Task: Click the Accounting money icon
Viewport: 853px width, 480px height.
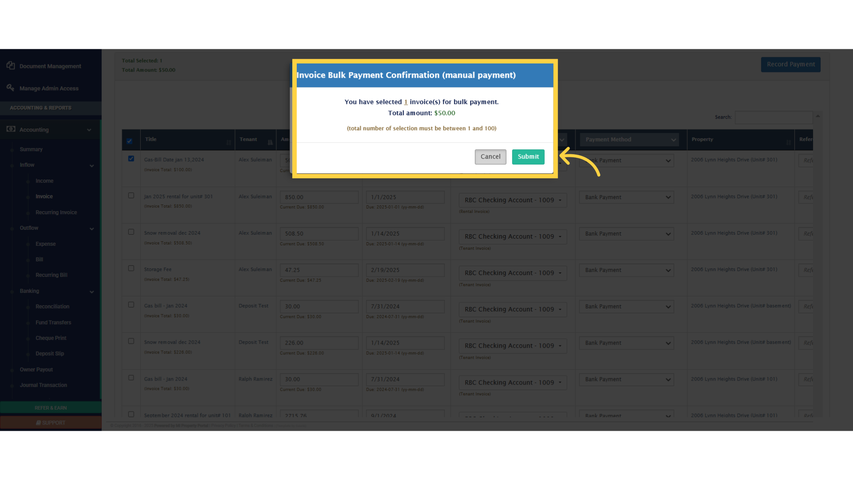Action: [11, 129]
